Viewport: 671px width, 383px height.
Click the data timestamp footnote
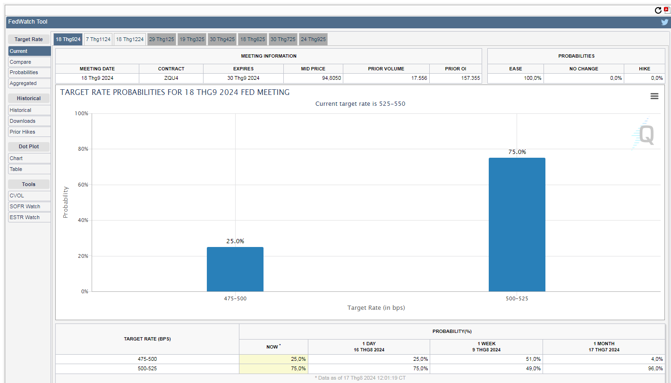coord(360,378)
